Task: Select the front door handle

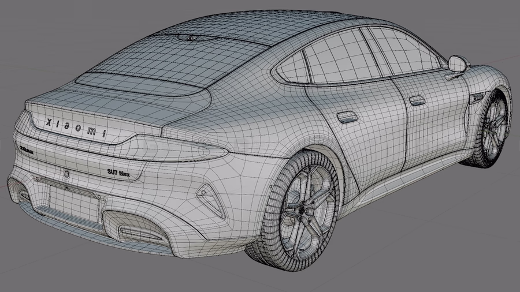Action: (417, 100)
